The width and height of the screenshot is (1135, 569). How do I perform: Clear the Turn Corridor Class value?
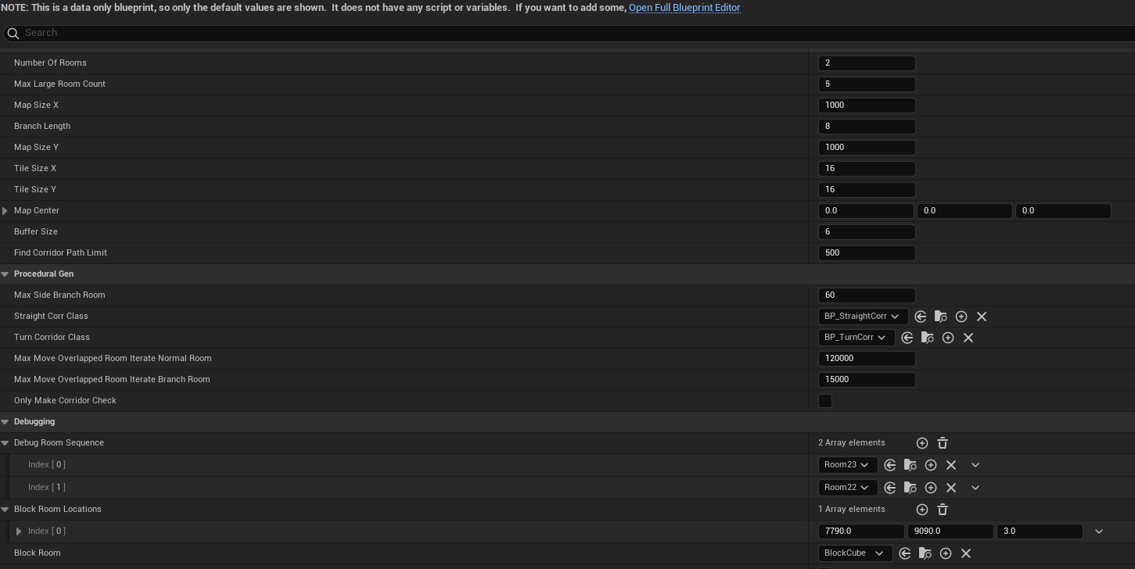click(968, 338)
